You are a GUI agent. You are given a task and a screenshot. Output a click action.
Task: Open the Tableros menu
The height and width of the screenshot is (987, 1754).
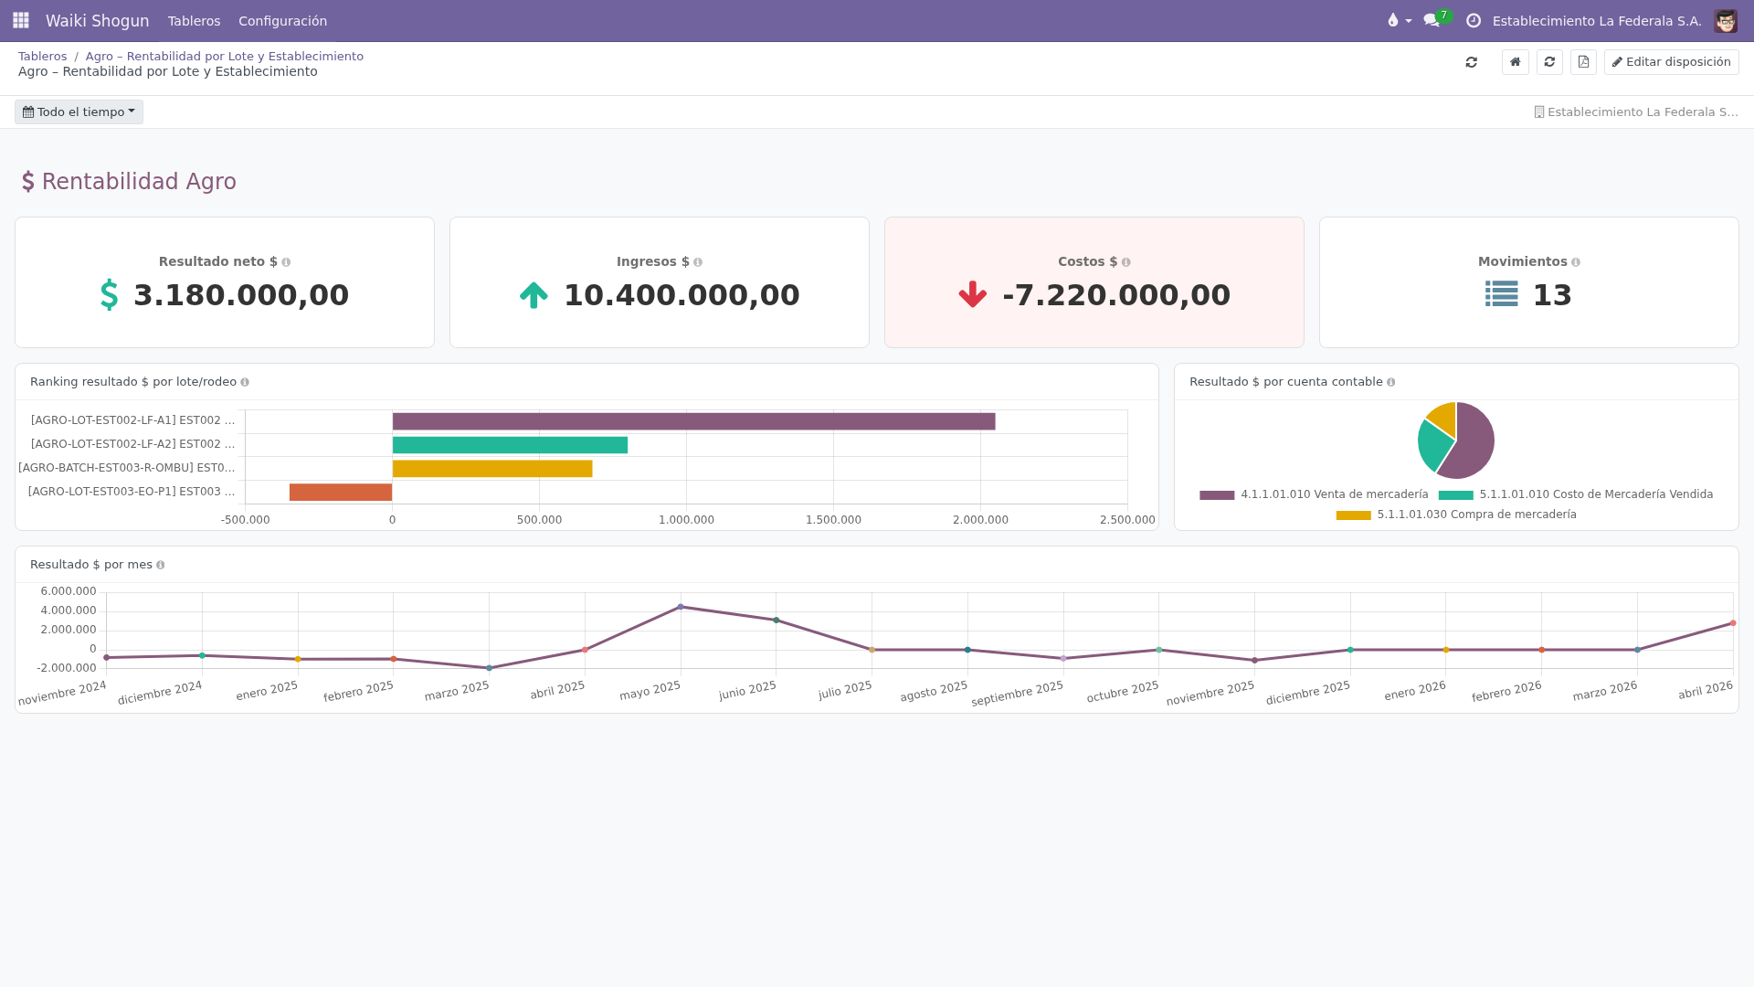coord(194,20)
